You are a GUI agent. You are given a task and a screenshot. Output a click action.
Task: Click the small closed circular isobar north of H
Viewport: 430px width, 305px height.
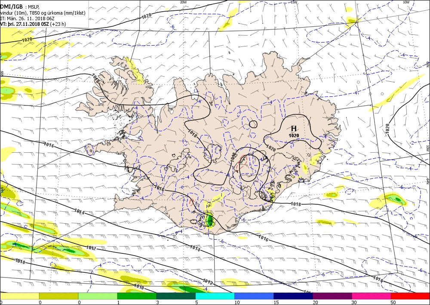tap(253, 124)
